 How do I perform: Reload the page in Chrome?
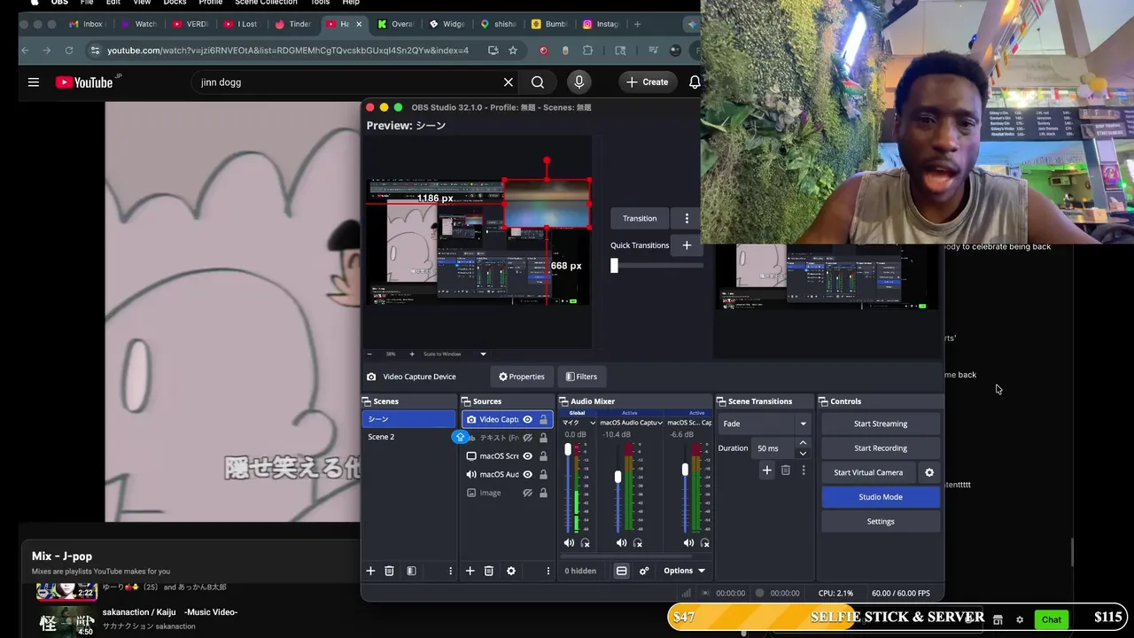pos(69,51)
